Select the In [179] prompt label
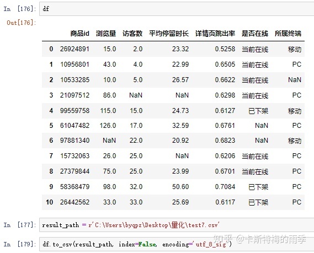Viewport: 314px width, 253px height. pos(20,244)
